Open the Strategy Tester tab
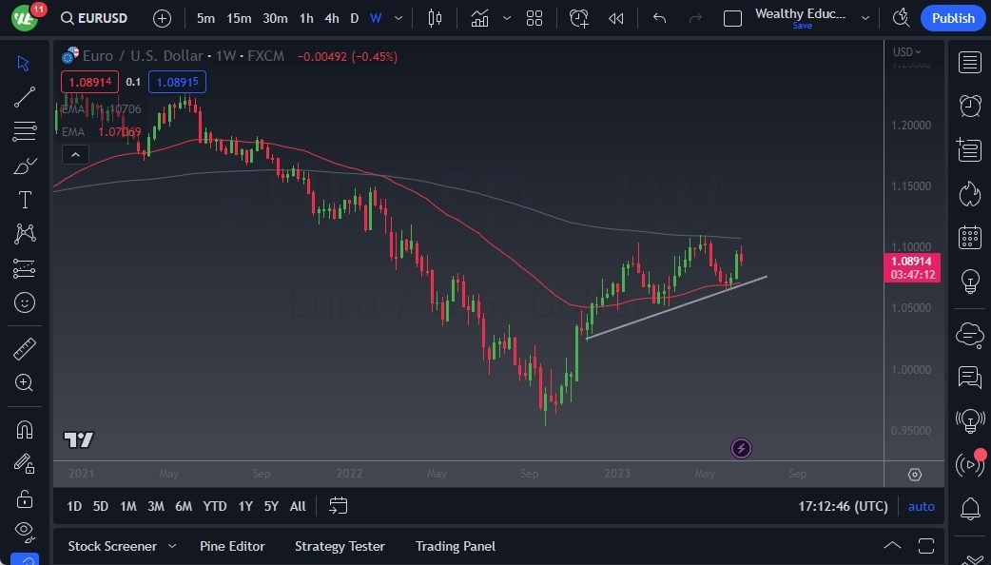Viewport: 991px width, 565px height. (340, 546)
